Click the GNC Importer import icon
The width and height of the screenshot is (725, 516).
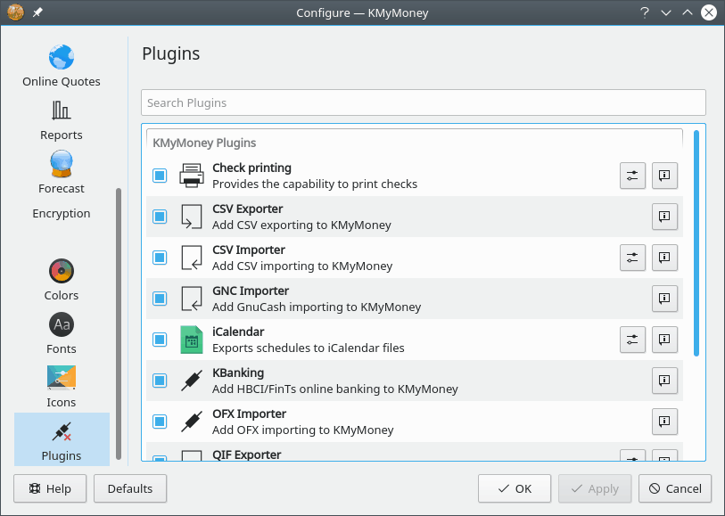(192, 299)
